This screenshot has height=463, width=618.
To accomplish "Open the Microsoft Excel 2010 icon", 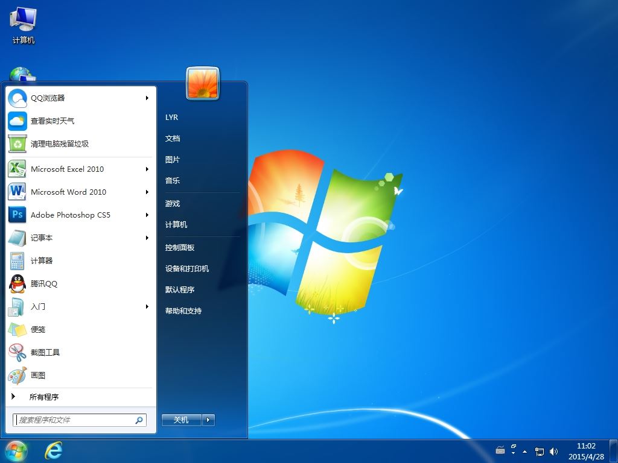I will [18, 169].
